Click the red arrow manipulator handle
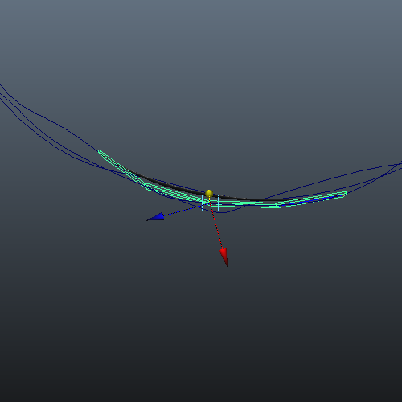This screenshot has height=402, width=402. click(224, 256)
